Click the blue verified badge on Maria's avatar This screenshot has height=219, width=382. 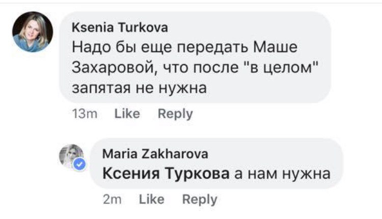coord(79,164)
